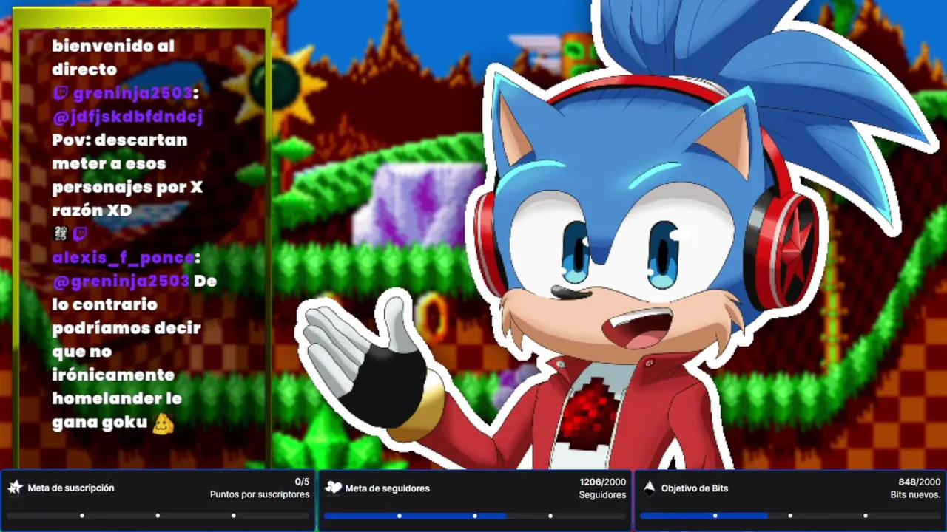
Task: Click the 0/5 subscription count
Action: coord(302,482)
